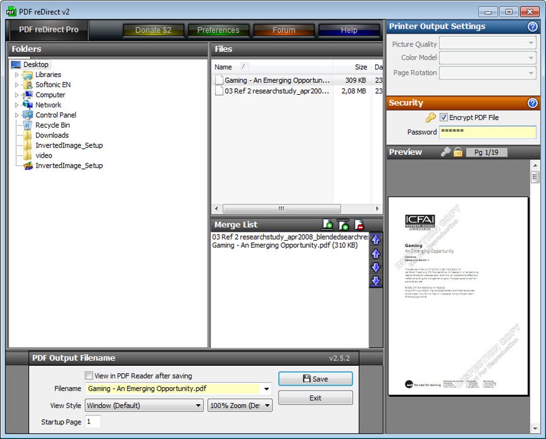Click the Save button
This screenshot has height=439, width=546.
coord(315,379)
